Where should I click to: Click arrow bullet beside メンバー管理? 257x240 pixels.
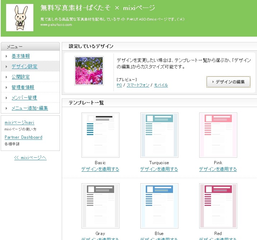(x=6, y=98)
